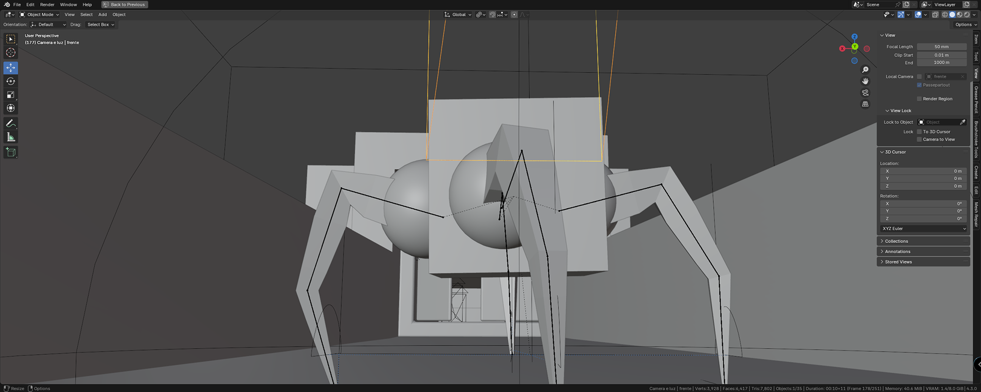Switch to wireframe viewport shading
The image size is (981, 392).
point(945,15)
